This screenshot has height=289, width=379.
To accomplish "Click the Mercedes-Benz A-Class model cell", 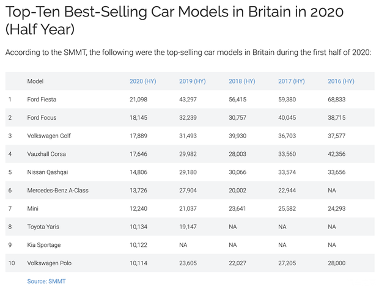I will (x=57, y=191).
